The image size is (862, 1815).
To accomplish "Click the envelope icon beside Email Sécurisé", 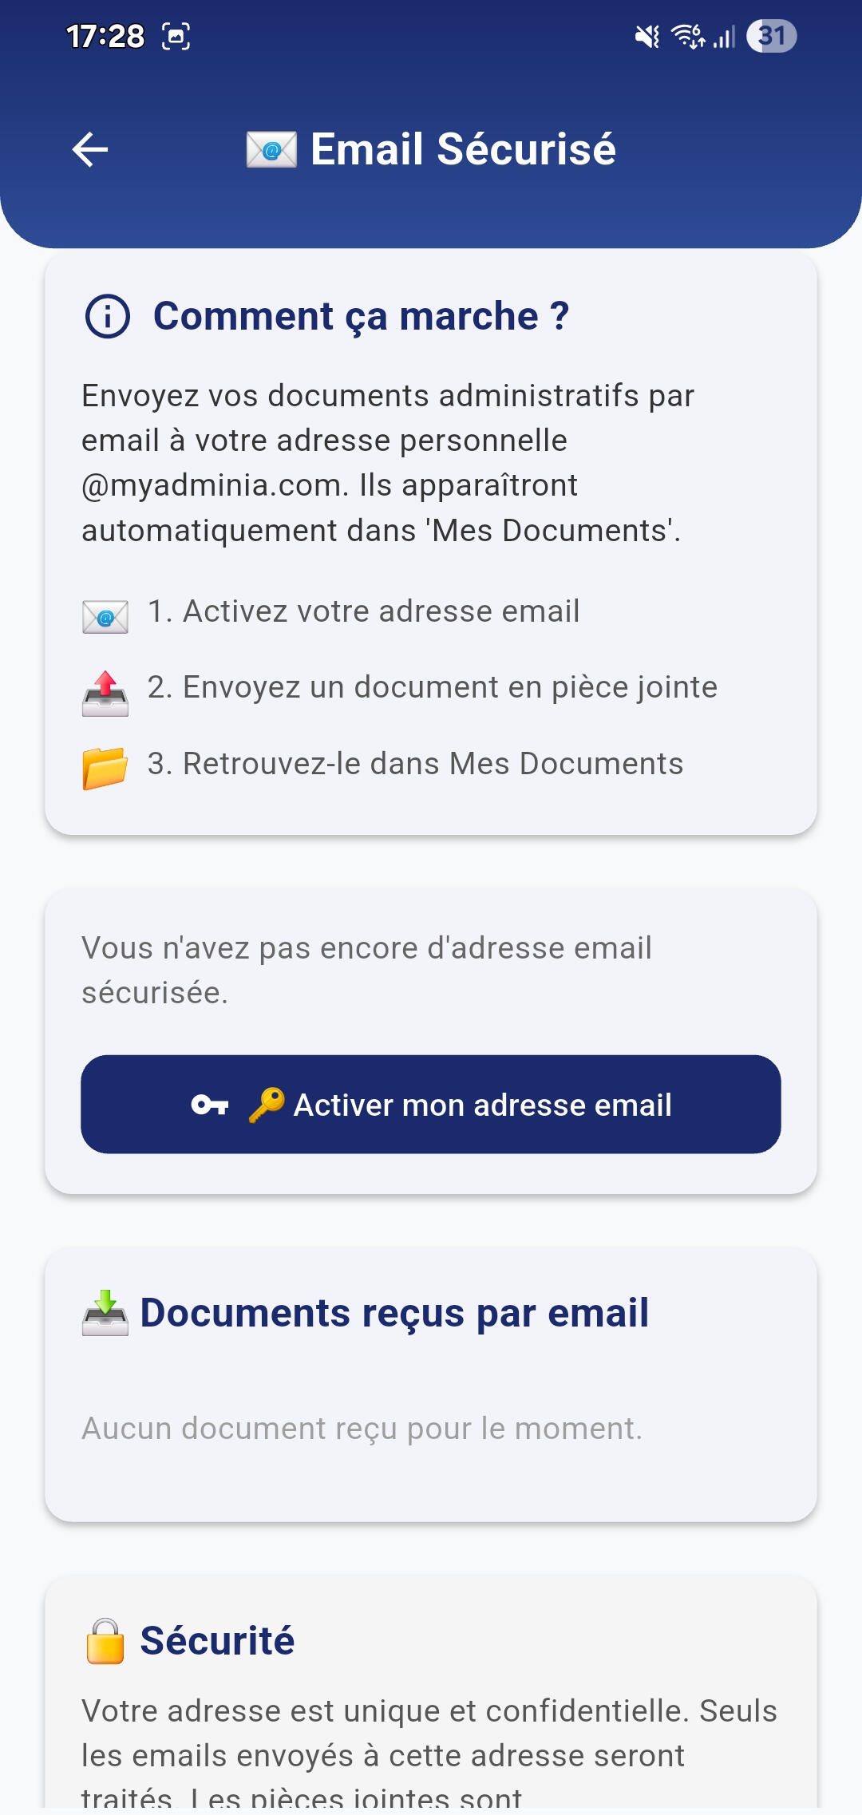I will coord(271,149).
